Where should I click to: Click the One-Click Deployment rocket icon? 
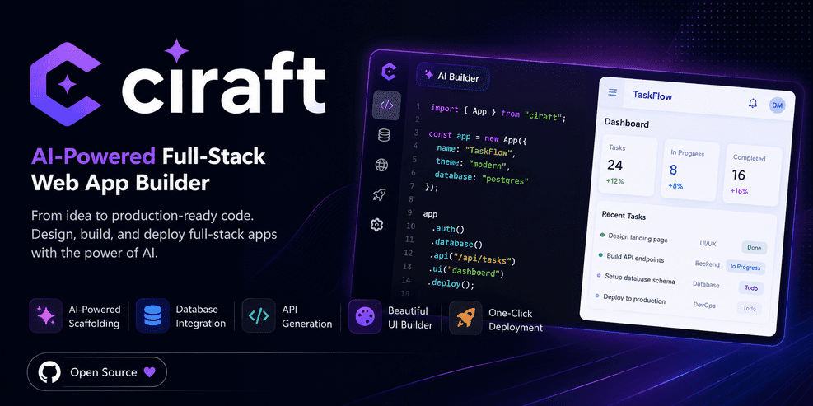465,318
